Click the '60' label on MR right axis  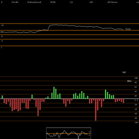(x=136, y=87)
